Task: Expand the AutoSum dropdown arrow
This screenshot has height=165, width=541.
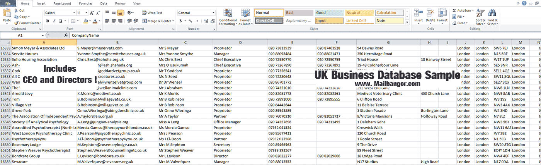Action: click(473, 10)
